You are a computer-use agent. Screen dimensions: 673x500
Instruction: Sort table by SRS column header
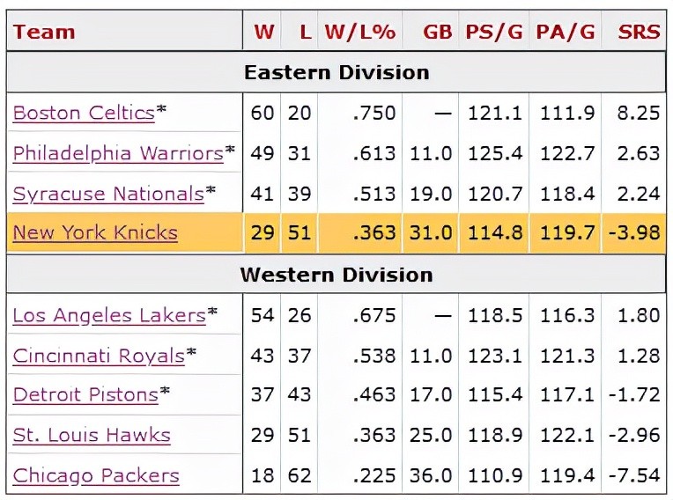[639, 33]
